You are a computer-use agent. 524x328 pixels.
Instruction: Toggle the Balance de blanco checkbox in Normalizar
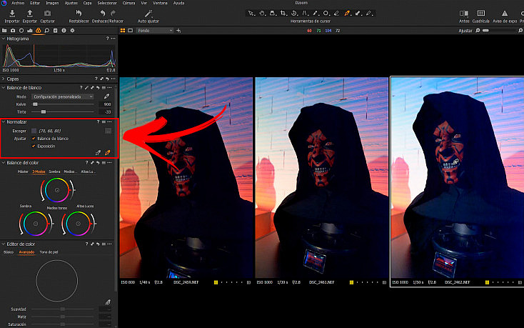click(x=34, y=139)
